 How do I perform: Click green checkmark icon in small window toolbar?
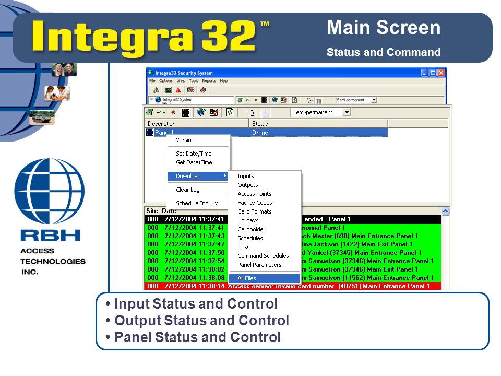point(240,100)
